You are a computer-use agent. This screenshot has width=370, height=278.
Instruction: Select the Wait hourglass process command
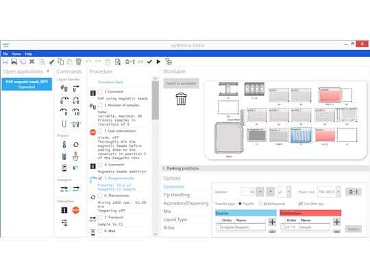pos(64,168)
